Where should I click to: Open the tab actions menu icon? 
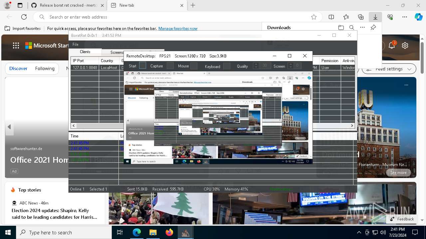(x=20, y=5)
